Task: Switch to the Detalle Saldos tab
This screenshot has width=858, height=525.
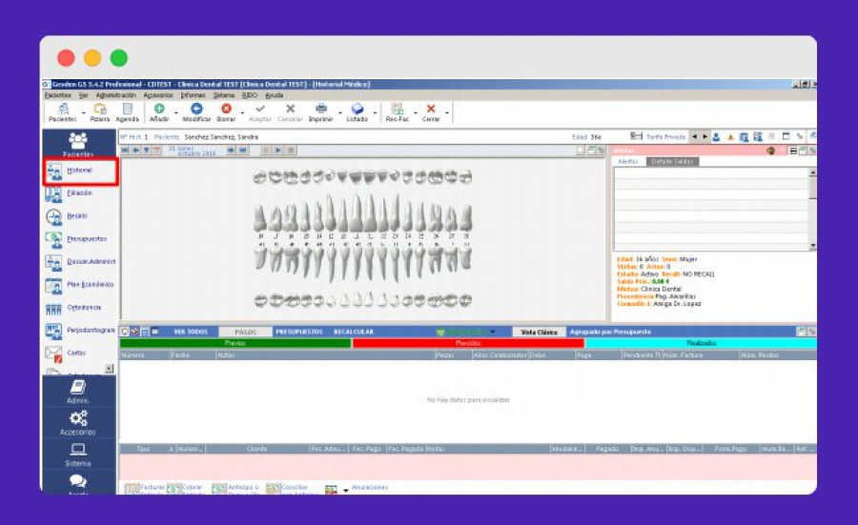Action: pos(672,162)
